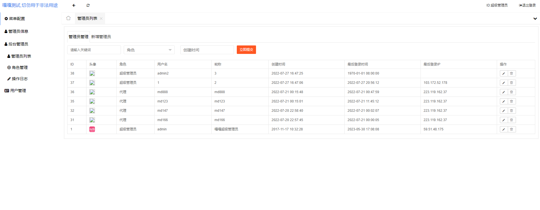Image resolution: width=540 pixels, height=210 pixels.
Task: Close the 管理员列表 tab
Action: click(101, 19)
